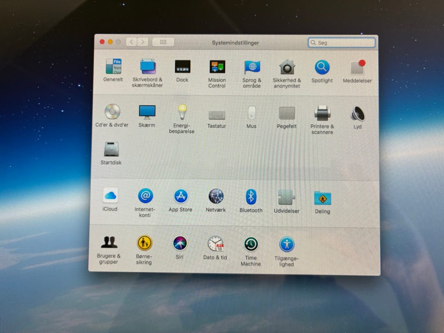Click in the Søg search field
The image size is (444, 333).
coord(342,43)
